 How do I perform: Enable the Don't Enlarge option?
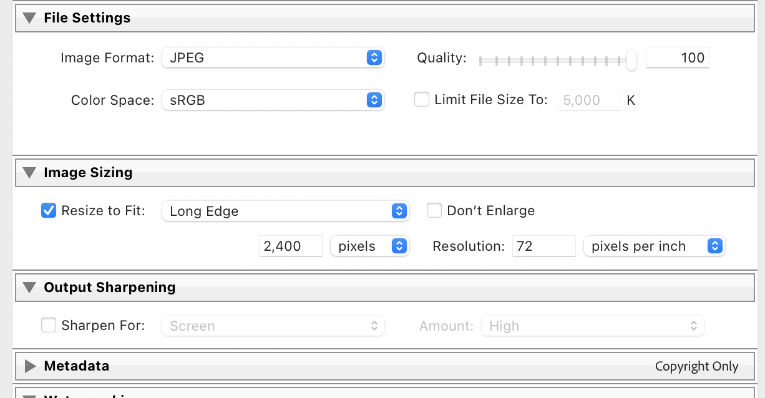pyautogui.click(x=434, y=210)
